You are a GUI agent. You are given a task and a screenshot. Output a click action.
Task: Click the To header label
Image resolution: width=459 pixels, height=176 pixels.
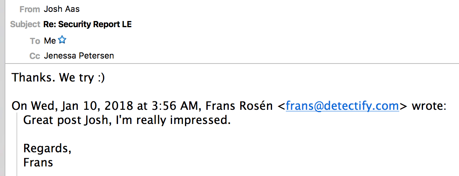pyautogui.click(x=35, y=41)
